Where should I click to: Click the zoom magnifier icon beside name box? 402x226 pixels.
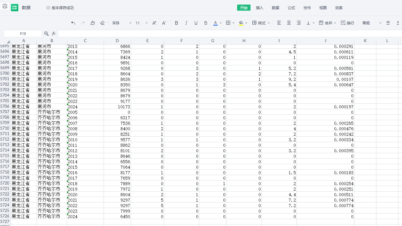pos(46,34)
